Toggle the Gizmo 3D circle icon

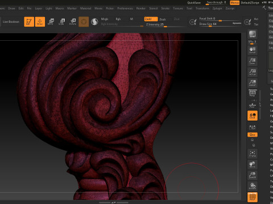click(x=84, y=22)
